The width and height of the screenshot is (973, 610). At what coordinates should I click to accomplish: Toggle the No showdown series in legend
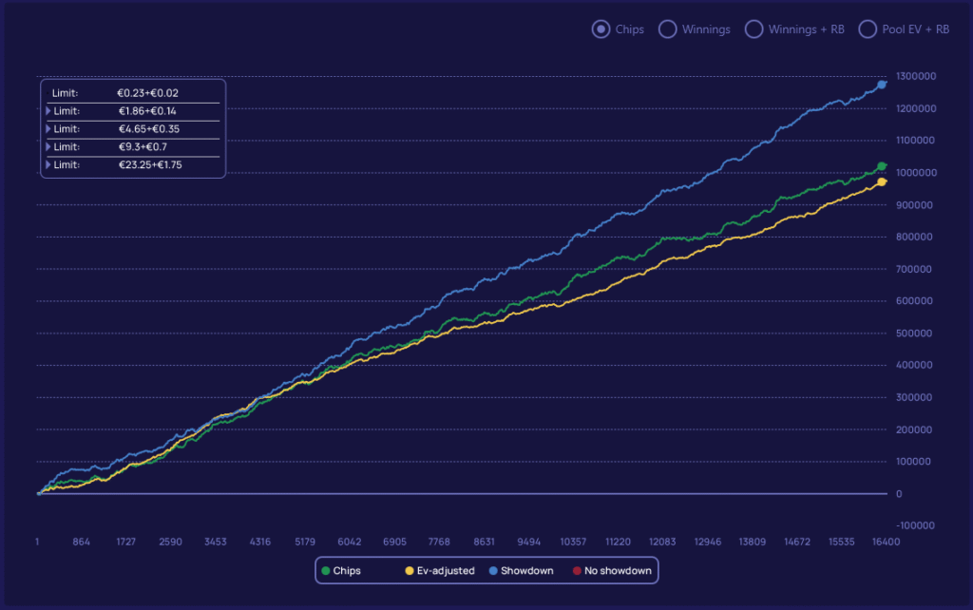point(612,571)
